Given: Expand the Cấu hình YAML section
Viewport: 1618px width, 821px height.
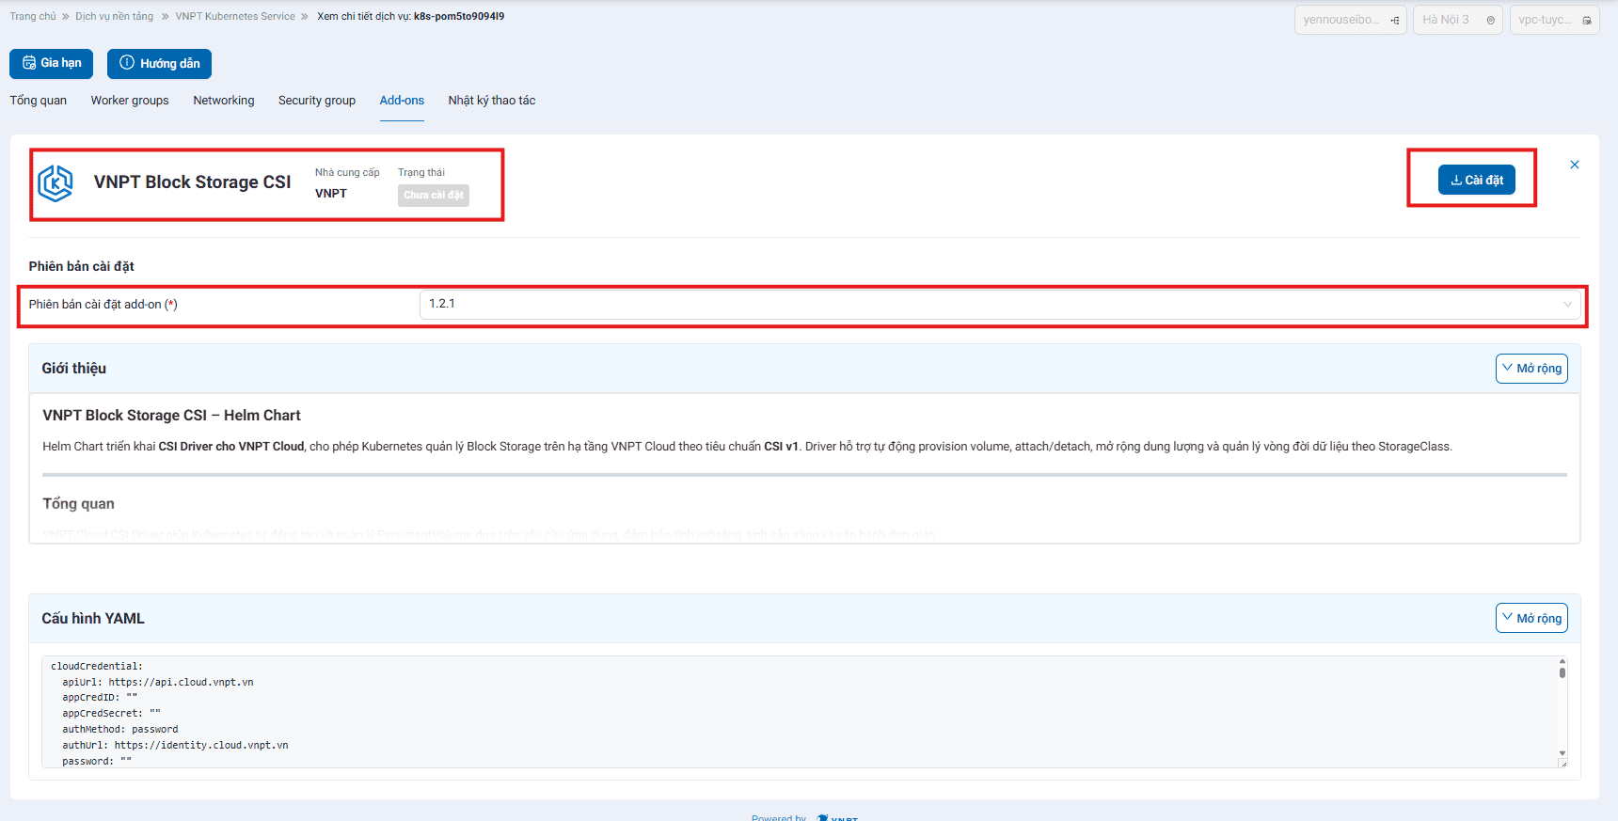Looking at the screenshot, I should [x=1531, y=618].
